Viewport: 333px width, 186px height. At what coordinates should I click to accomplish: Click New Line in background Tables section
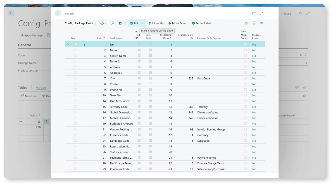pyautogui.click(x=28, y=96)
